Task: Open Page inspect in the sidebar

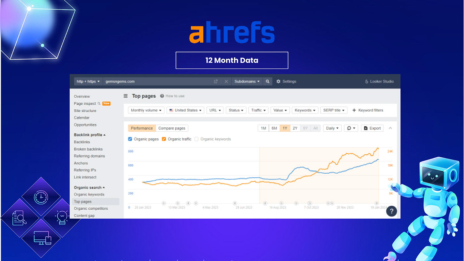Action: [x=85, y=104]
